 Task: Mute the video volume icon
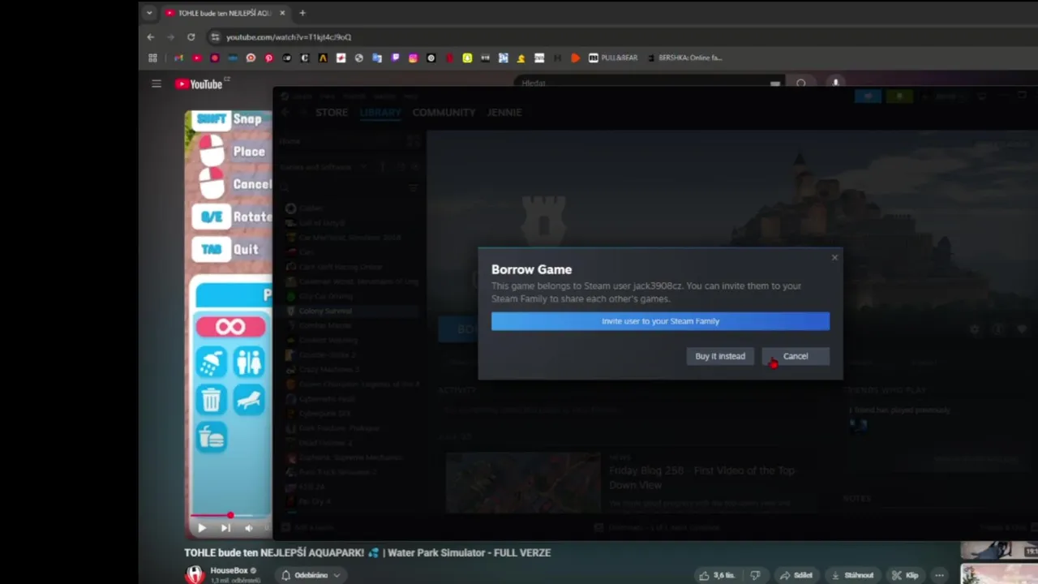(x=249, y=528)
